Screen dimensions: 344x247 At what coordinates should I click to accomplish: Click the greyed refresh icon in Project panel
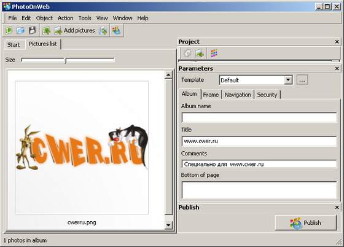pyautogui.click(x=187, y=53)
